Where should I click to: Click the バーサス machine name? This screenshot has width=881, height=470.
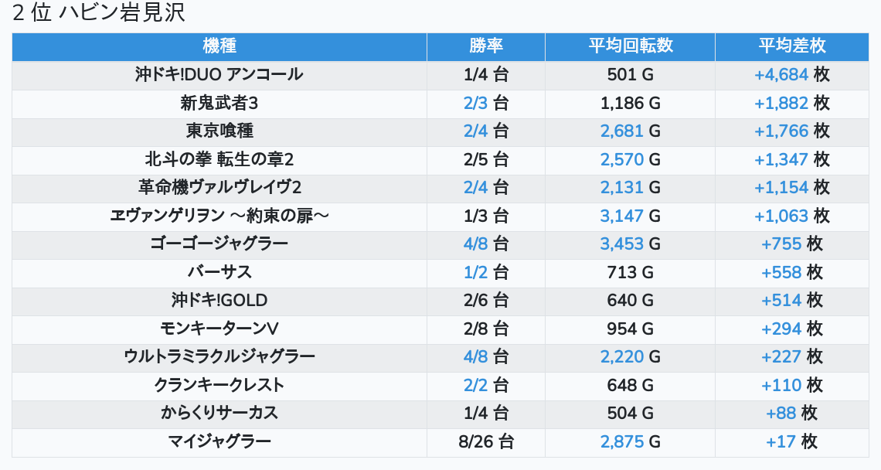(x=219, y=273)
